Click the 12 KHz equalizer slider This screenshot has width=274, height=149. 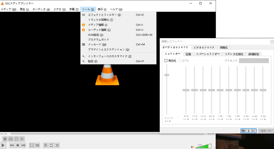[x=246, y=90]
